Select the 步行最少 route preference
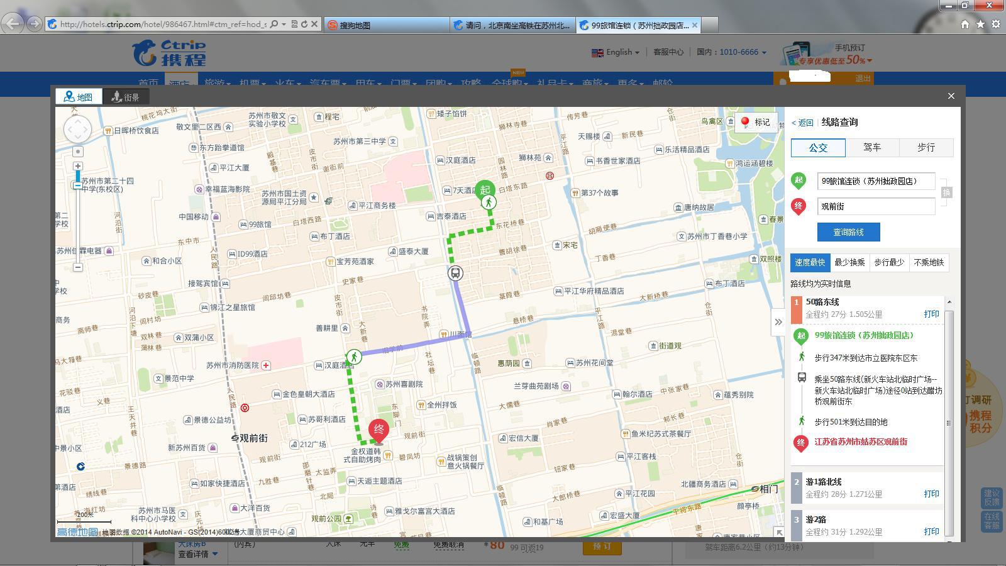The image size is (1006, 566). (x=889, y=262)
